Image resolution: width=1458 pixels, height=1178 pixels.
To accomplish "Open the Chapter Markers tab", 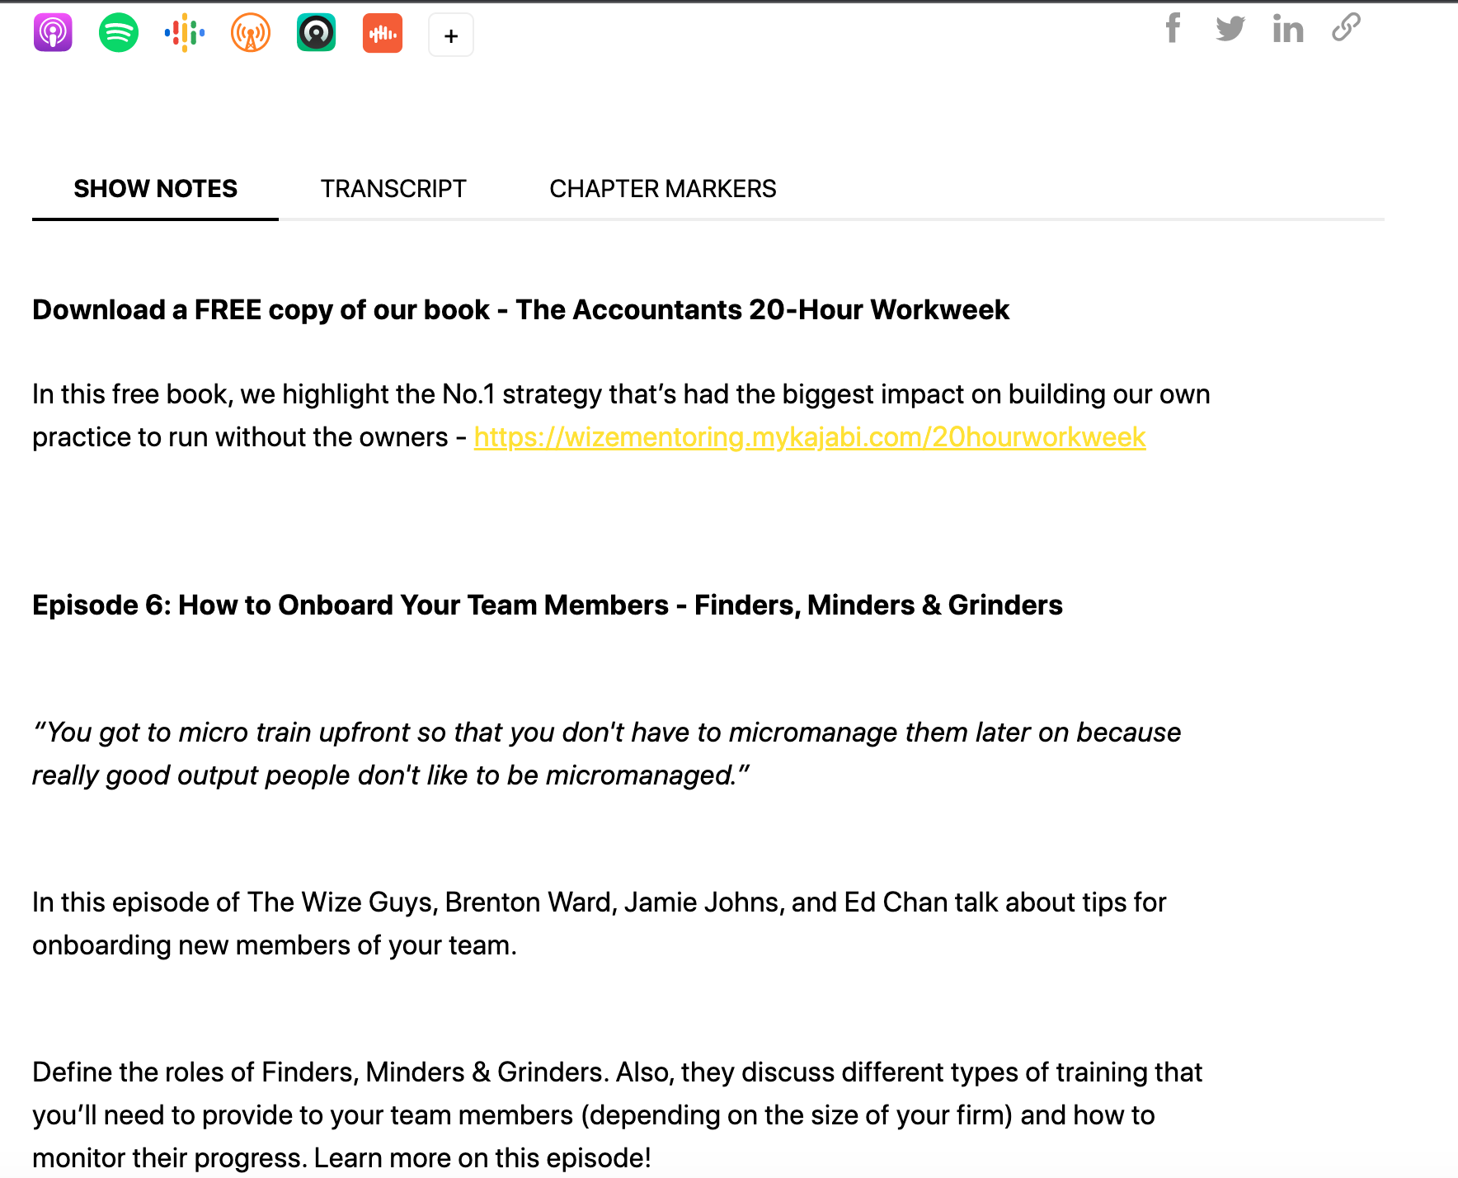I will coord(663,189).
